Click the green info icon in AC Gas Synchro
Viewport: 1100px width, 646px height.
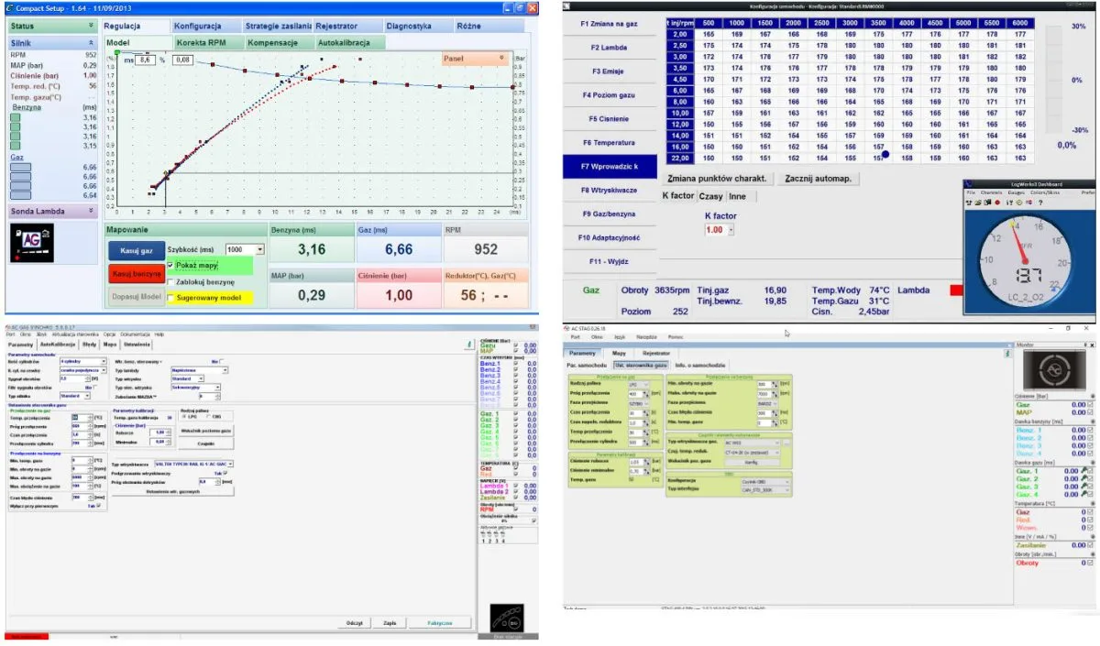pos(470,344)
